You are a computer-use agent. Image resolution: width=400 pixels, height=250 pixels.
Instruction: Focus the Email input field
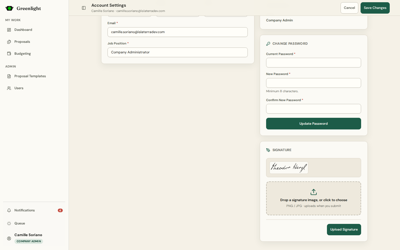177,32
